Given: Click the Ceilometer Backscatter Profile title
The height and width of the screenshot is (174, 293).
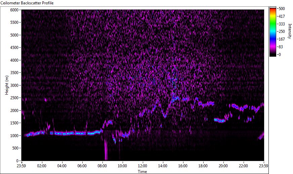Looking at the screenshot, I should click(27, 3).
